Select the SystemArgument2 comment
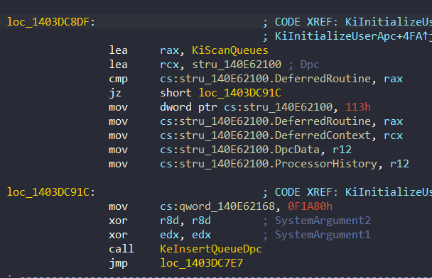Screen dimensions: 432x278 coord(323,221)
